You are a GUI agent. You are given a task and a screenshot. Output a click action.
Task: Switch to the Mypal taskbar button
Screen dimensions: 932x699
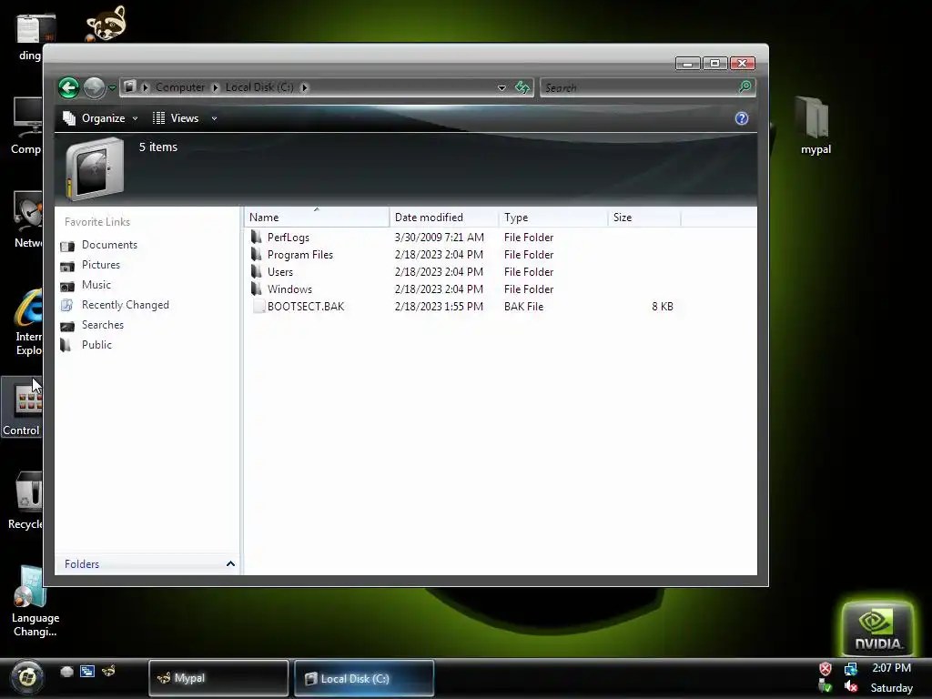coord(218,677)
